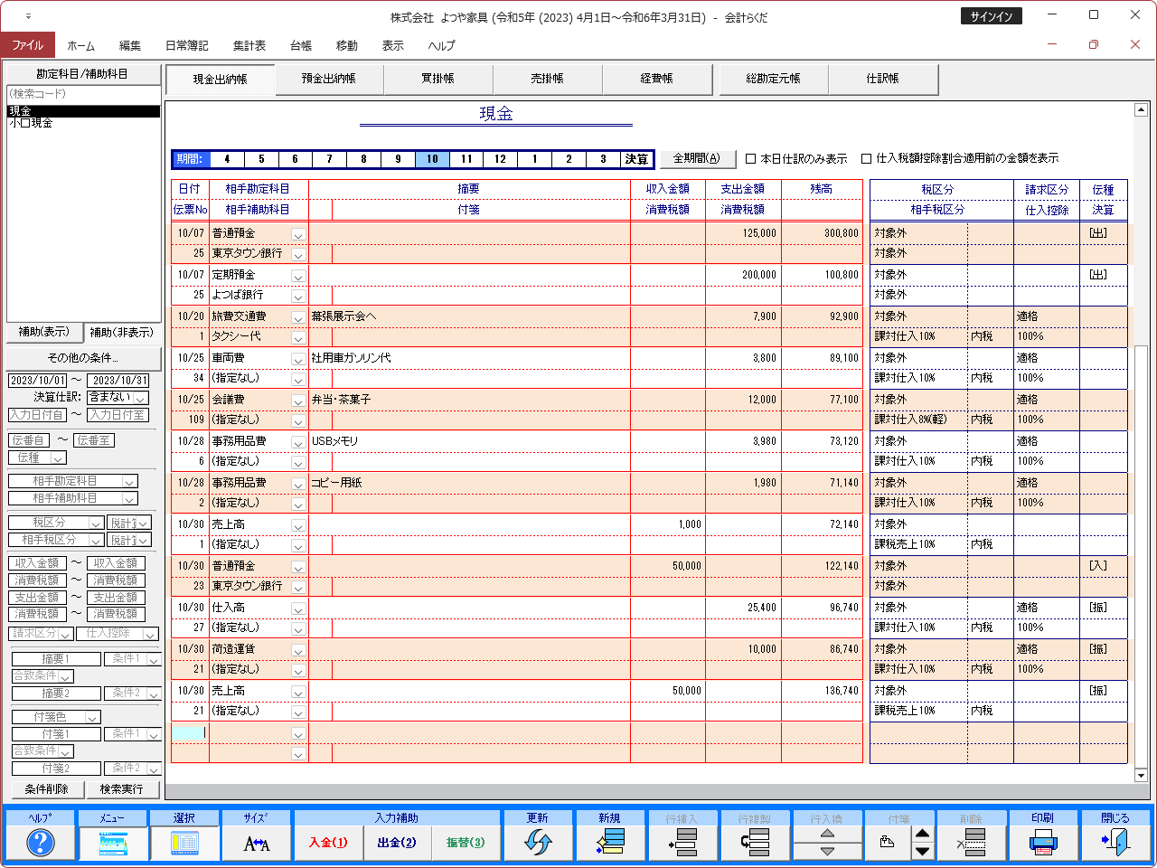
Task: Click the ledger scrollbar up arrow
Action: coord(1141,109)
